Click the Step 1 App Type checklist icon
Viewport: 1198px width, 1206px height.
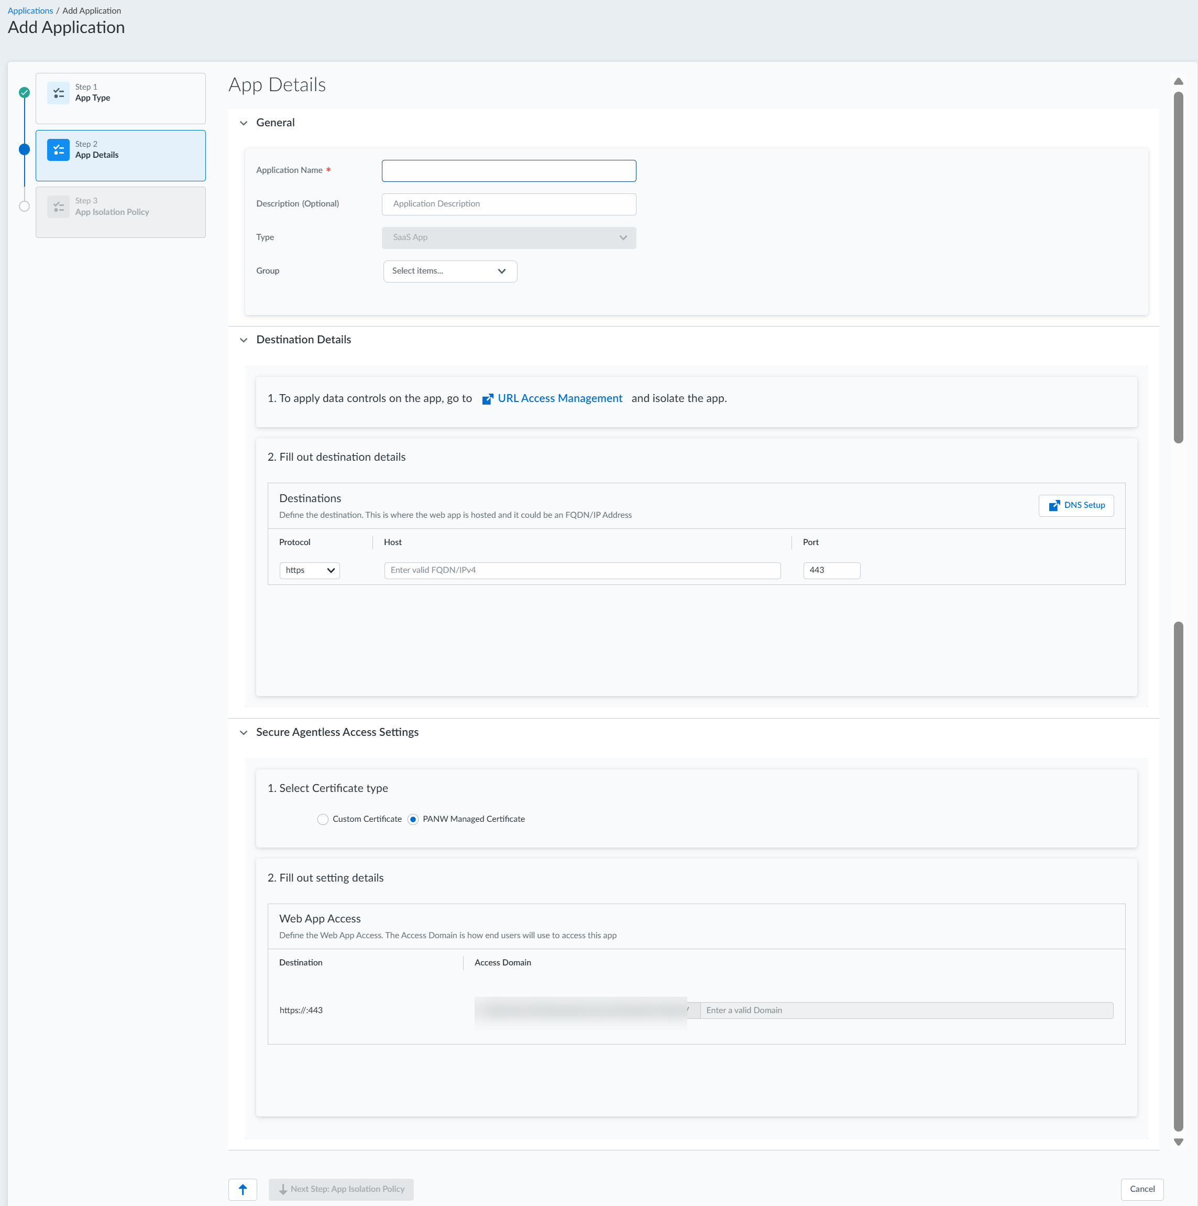(x=59, y=93)
